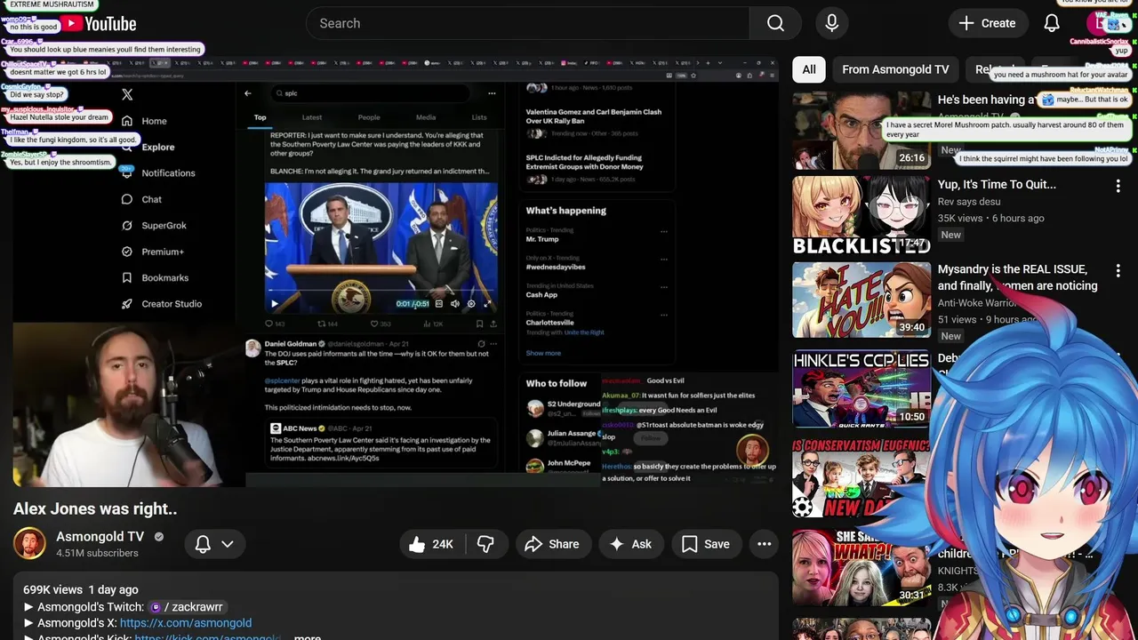Select From Asmongold TV filter chip
The height and width of the screenshot is (640, 1138).
[895, 69]
